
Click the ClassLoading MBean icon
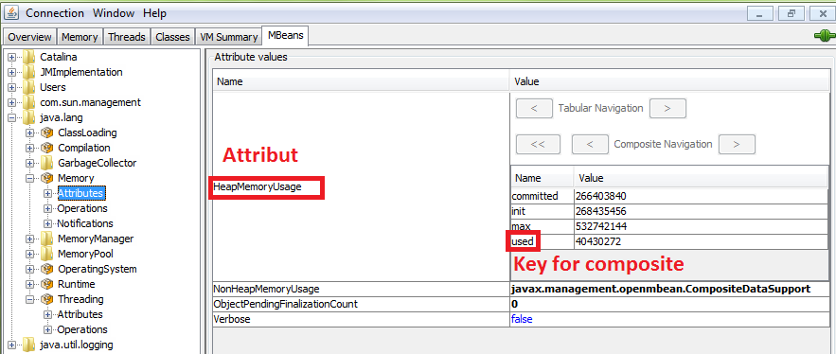(47, 133)
